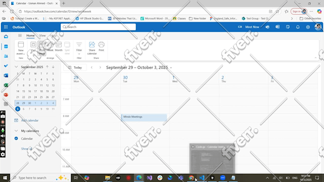Launch Word from the left sidebar
This screenshot has width=324, height=182.
pos(6,76)
